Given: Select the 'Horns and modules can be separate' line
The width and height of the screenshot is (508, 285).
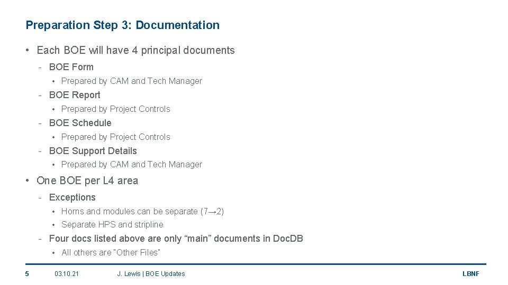Looking at the screenshot, I should click(142, 211).
